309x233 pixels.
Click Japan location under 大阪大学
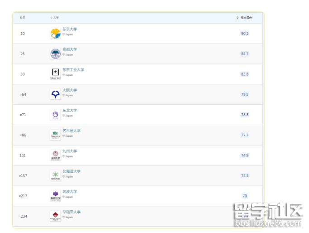[x=68, y=95]
